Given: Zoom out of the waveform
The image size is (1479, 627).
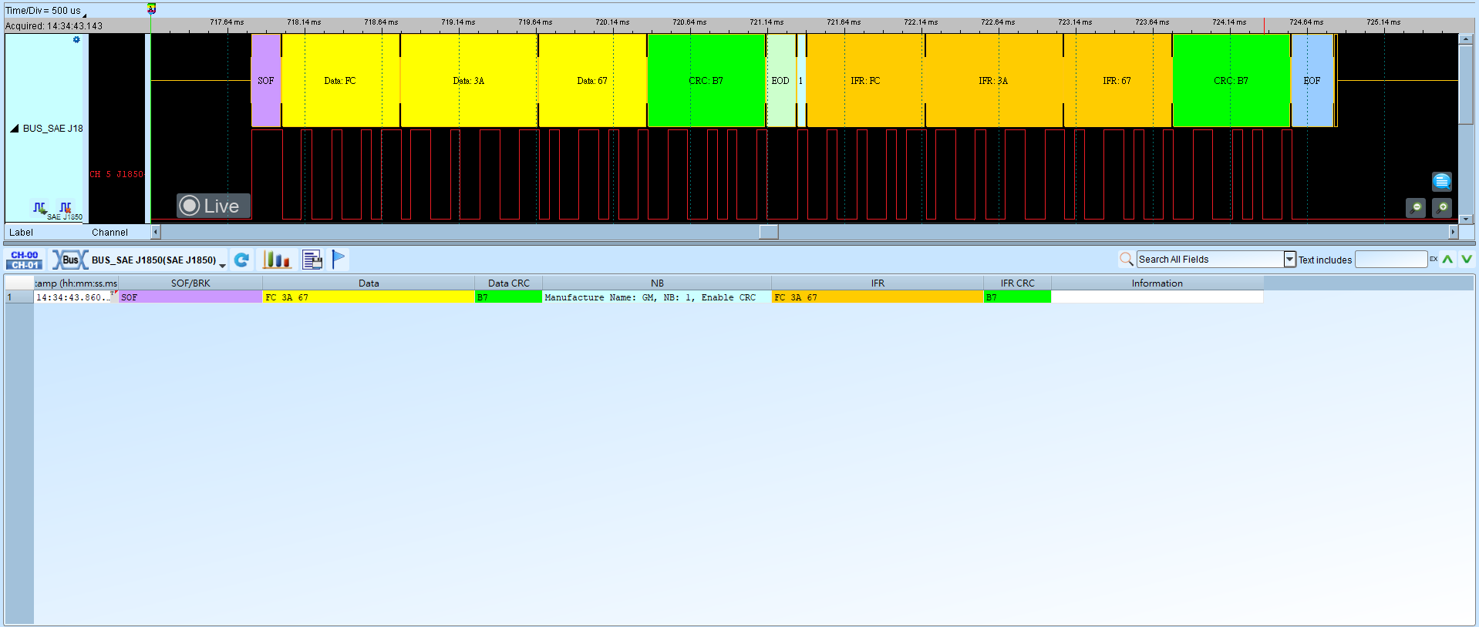Looking at the screenshot, I should click(x=1416, y=208).
